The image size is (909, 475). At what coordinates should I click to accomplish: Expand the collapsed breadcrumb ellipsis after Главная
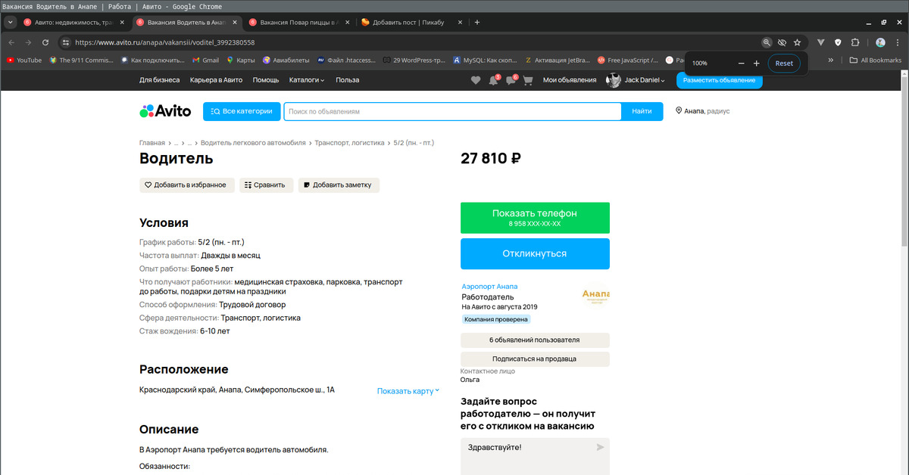(176, 142)
